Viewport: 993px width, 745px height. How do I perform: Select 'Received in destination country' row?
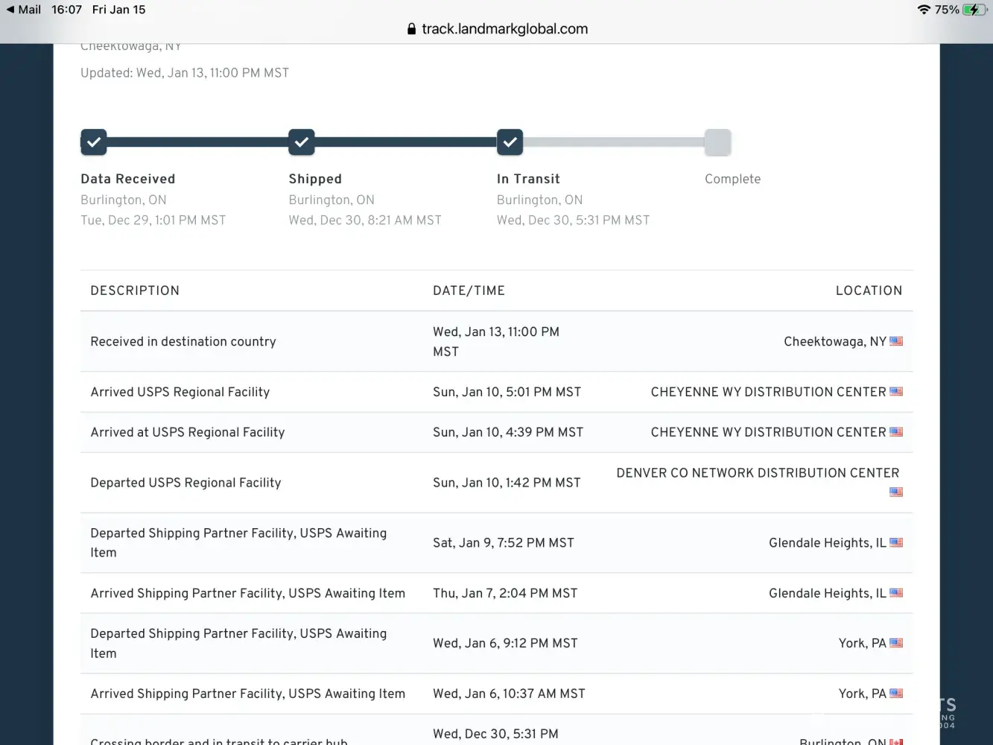pyautogui.click(x=183, y=341)
